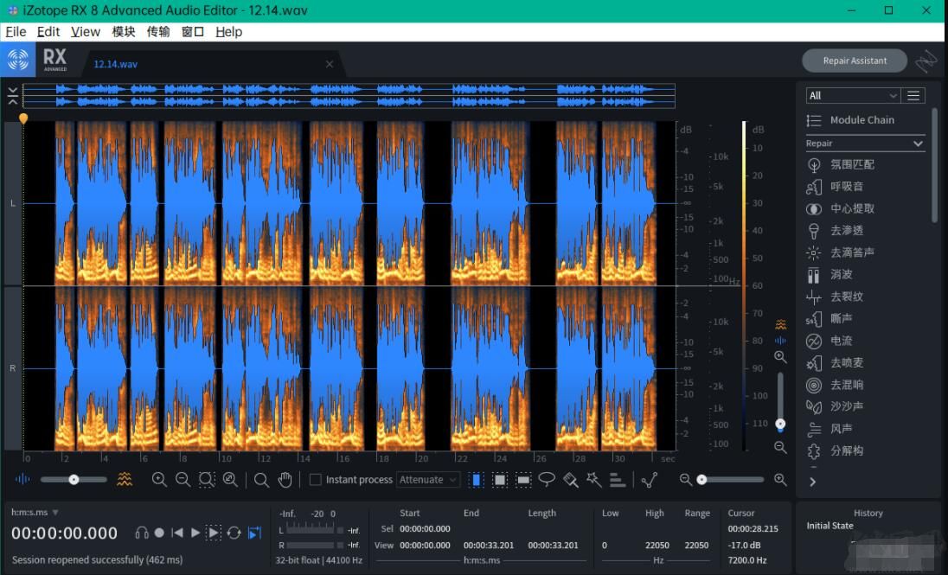Select the Hand grab tool
Viewport: 948px width, 575px height.
coord(285,479)
